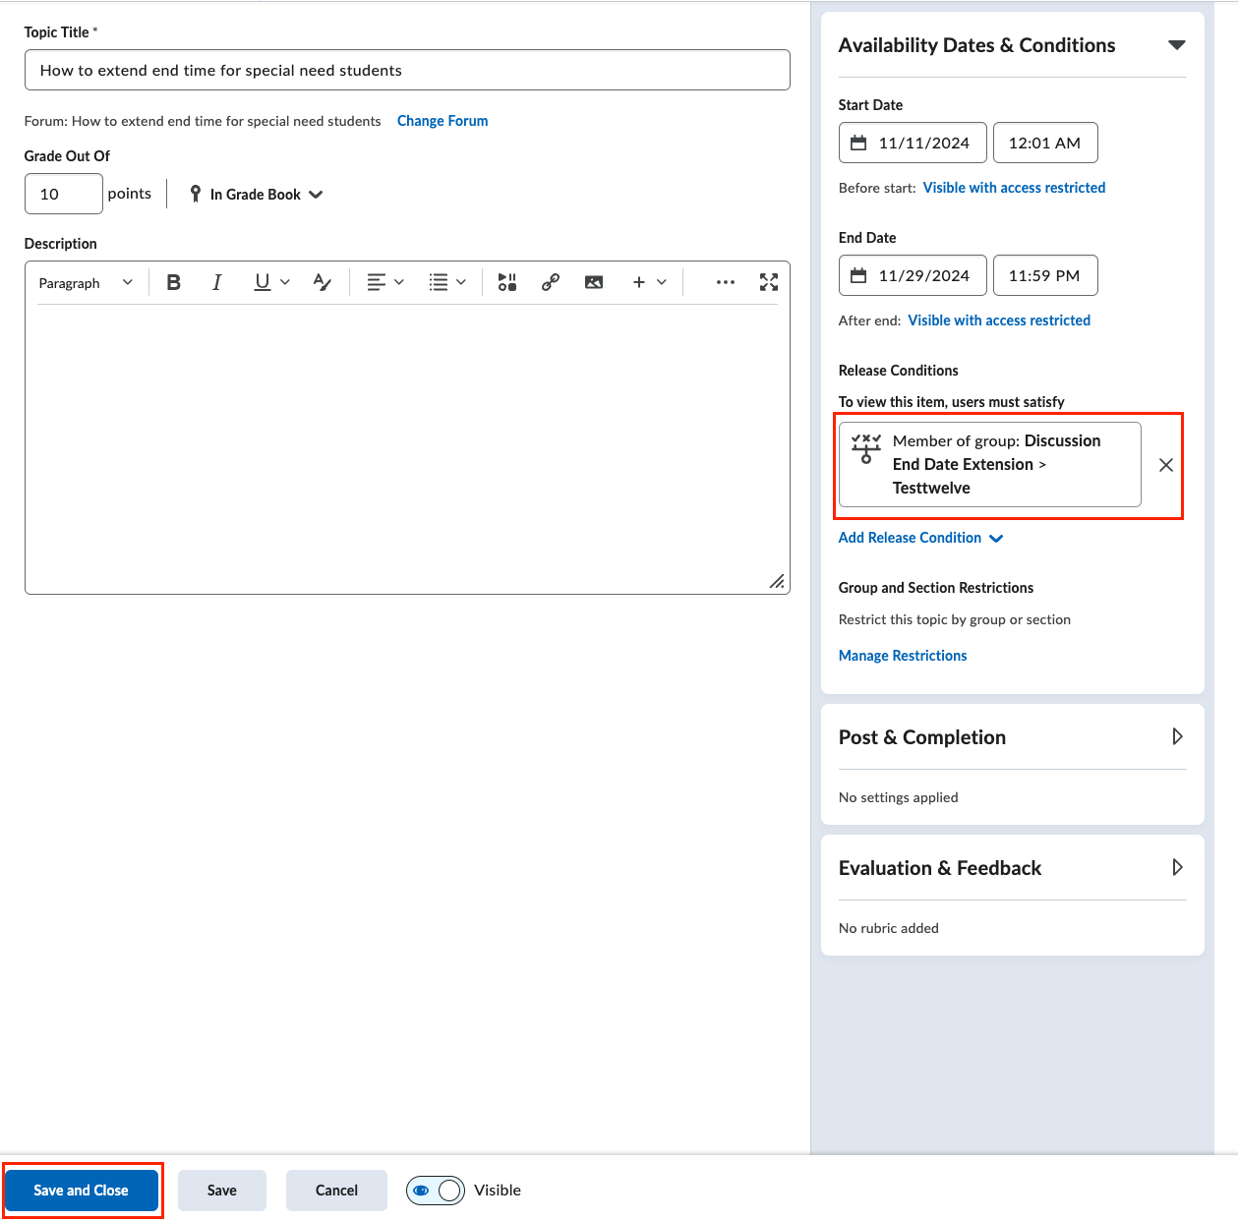Remove the Testtwelve release condition
The image size is (1238, 1221).
pos(1166,465)
